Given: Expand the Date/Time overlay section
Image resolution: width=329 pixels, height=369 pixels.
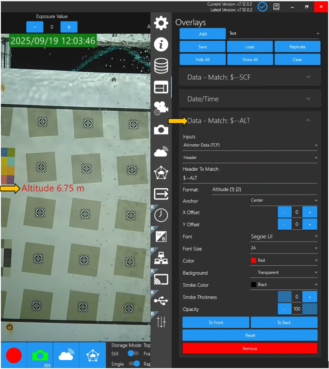Looking at the screenshot, I should tap(250, 99).
